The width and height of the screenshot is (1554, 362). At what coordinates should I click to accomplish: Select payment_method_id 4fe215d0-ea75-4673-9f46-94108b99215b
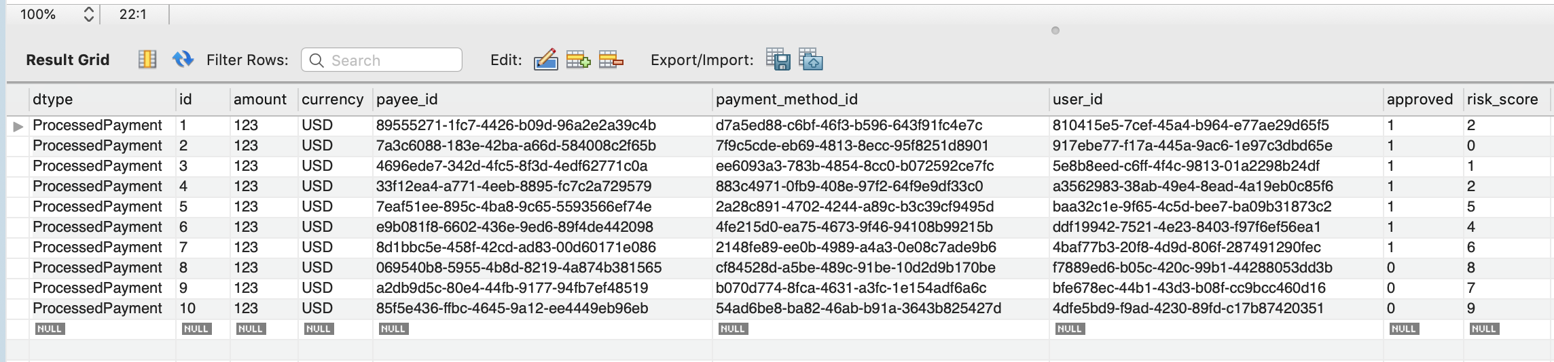[854, 227]
